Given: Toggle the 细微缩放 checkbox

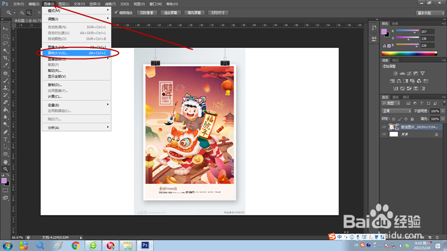Looking at the screenshot, I should pyautogui.click(x=116, y=12).
